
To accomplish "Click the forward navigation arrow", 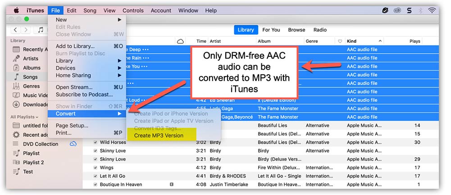I will (26, 30).
